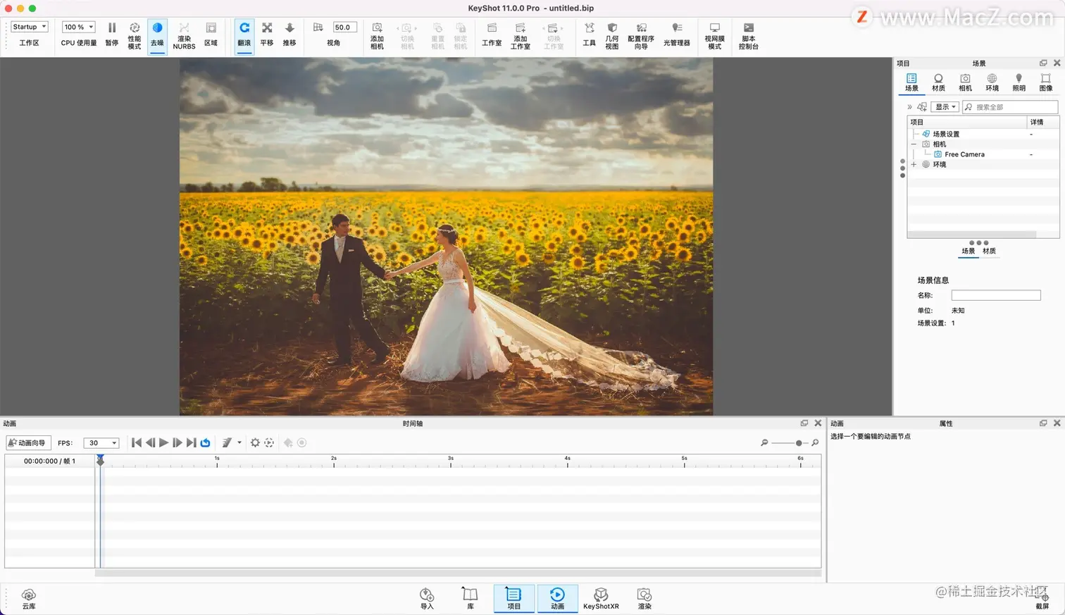Switch to the 图像 image tab
Viewport: 1065px width, 615px height.
[1046, 82]
